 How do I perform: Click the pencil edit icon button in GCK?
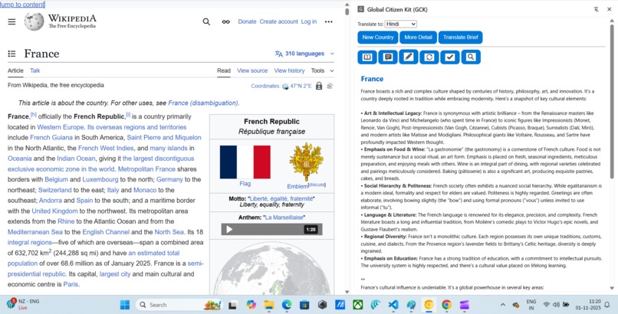(x=409, y=57)
